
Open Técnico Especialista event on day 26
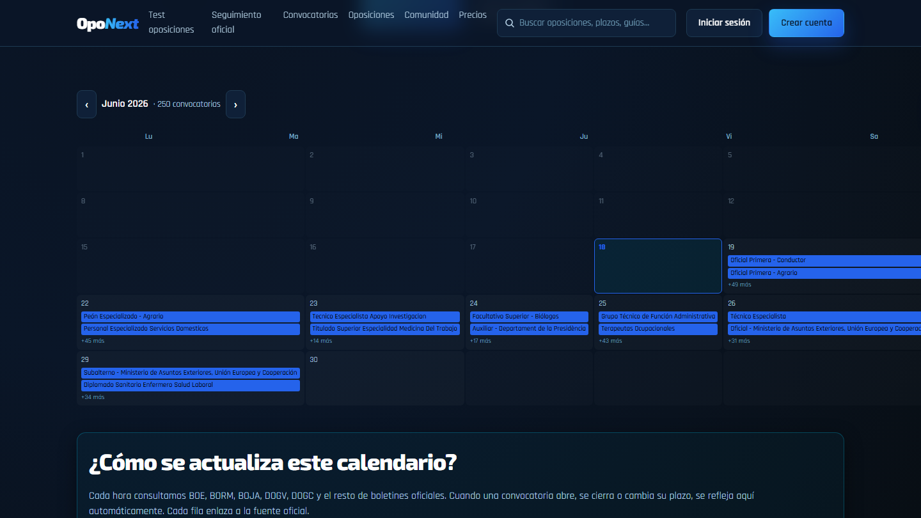(824, 317)
